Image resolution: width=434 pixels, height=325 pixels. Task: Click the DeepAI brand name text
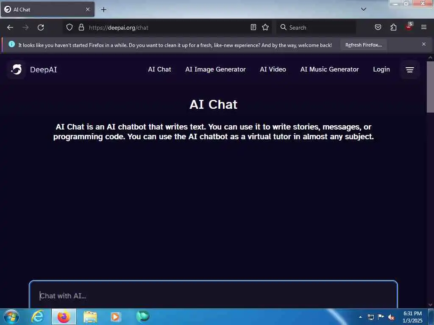tap(44, 70)
